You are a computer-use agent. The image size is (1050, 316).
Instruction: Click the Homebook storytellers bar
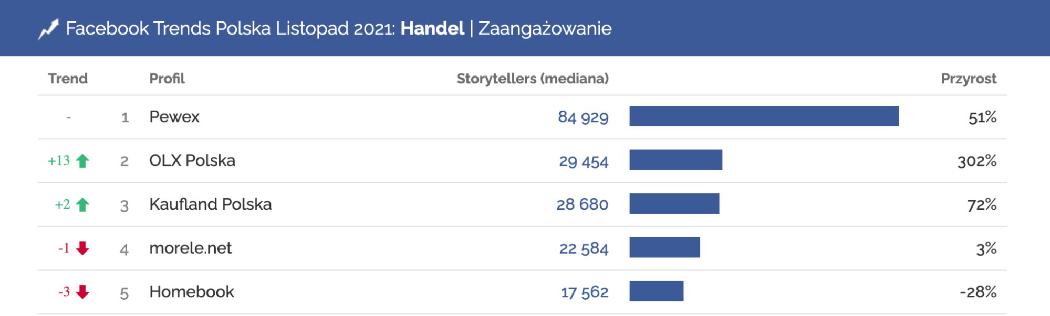[656, 291]
